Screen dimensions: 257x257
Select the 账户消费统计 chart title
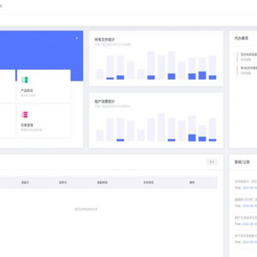(x=104, y=101)
